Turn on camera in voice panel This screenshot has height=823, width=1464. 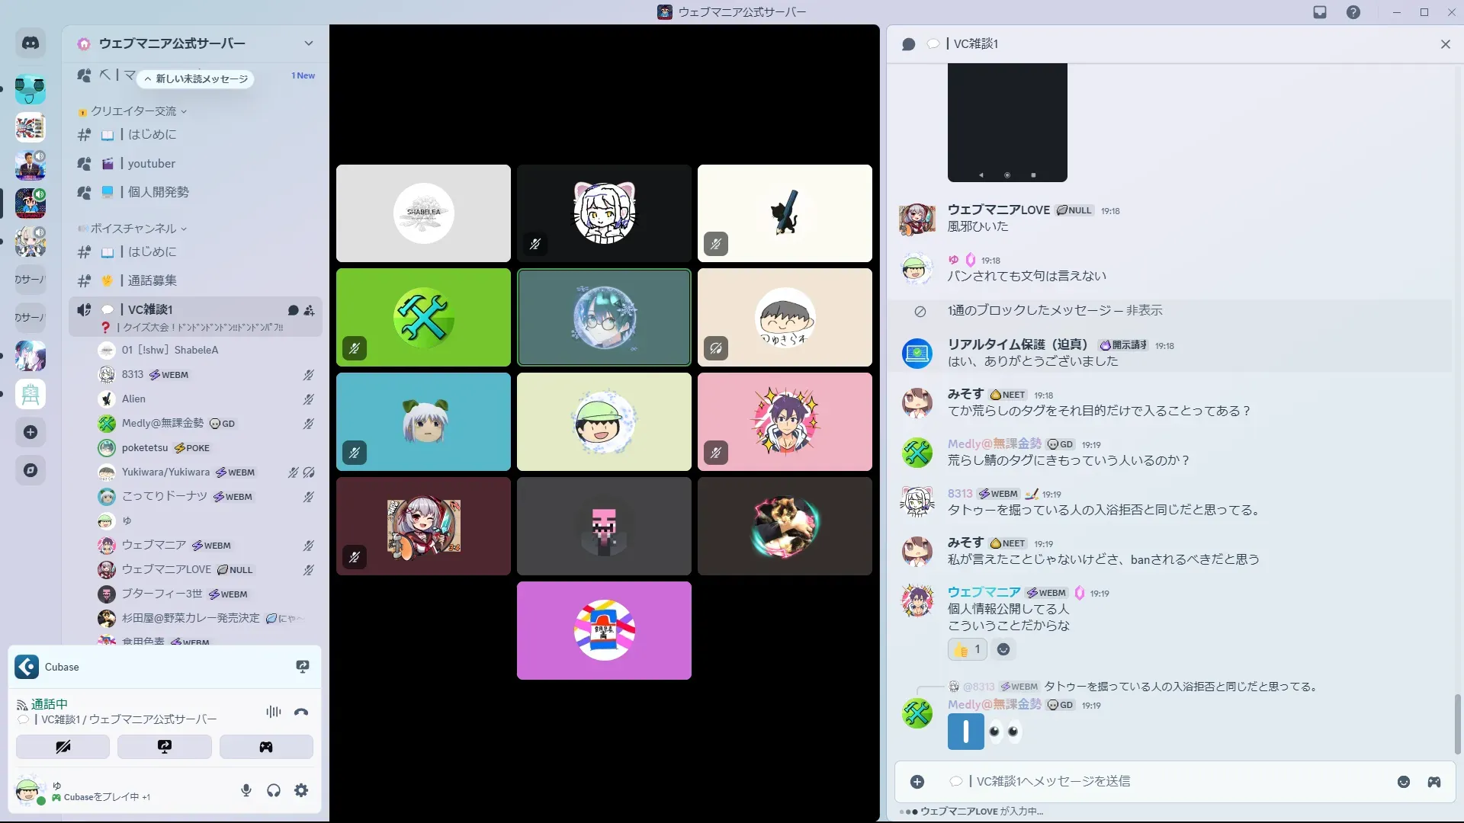point(63,747)
